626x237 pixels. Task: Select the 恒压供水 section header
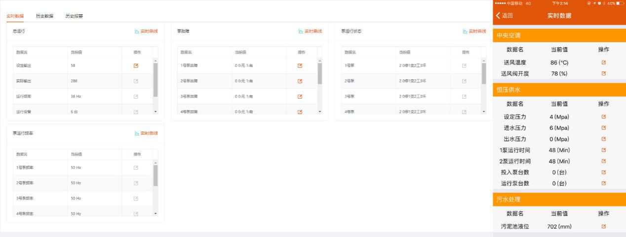(x=559, y=90)
